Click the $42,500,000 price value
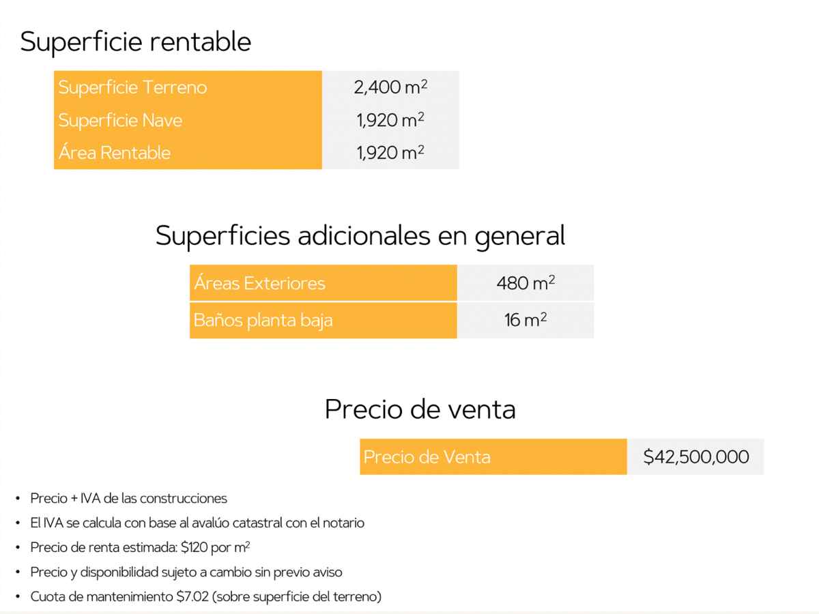Image resolution: width=819 pixels, height=614 pixels. (696, 456)
